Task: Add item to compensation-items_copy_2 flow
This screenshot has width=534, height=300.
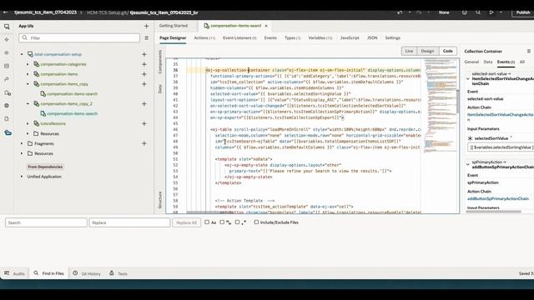Action: click(x=144, y=103)
